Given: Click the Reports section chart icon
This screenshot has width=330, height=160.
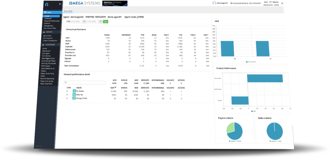Looking at the screenshot, I should [x=44, y=32].
